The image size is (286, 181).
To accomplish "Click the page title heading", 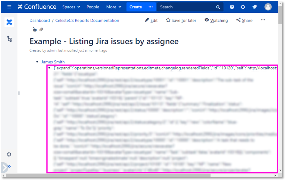I will [104, 41].
